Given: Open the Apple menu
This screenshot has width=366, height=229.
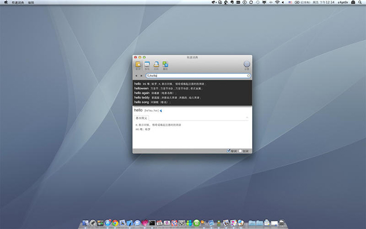Looking at the screenshot, I should [6, 2].
